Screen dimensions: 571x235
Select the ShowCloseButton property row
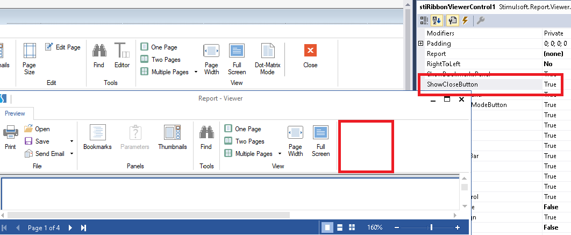(452, 84)
